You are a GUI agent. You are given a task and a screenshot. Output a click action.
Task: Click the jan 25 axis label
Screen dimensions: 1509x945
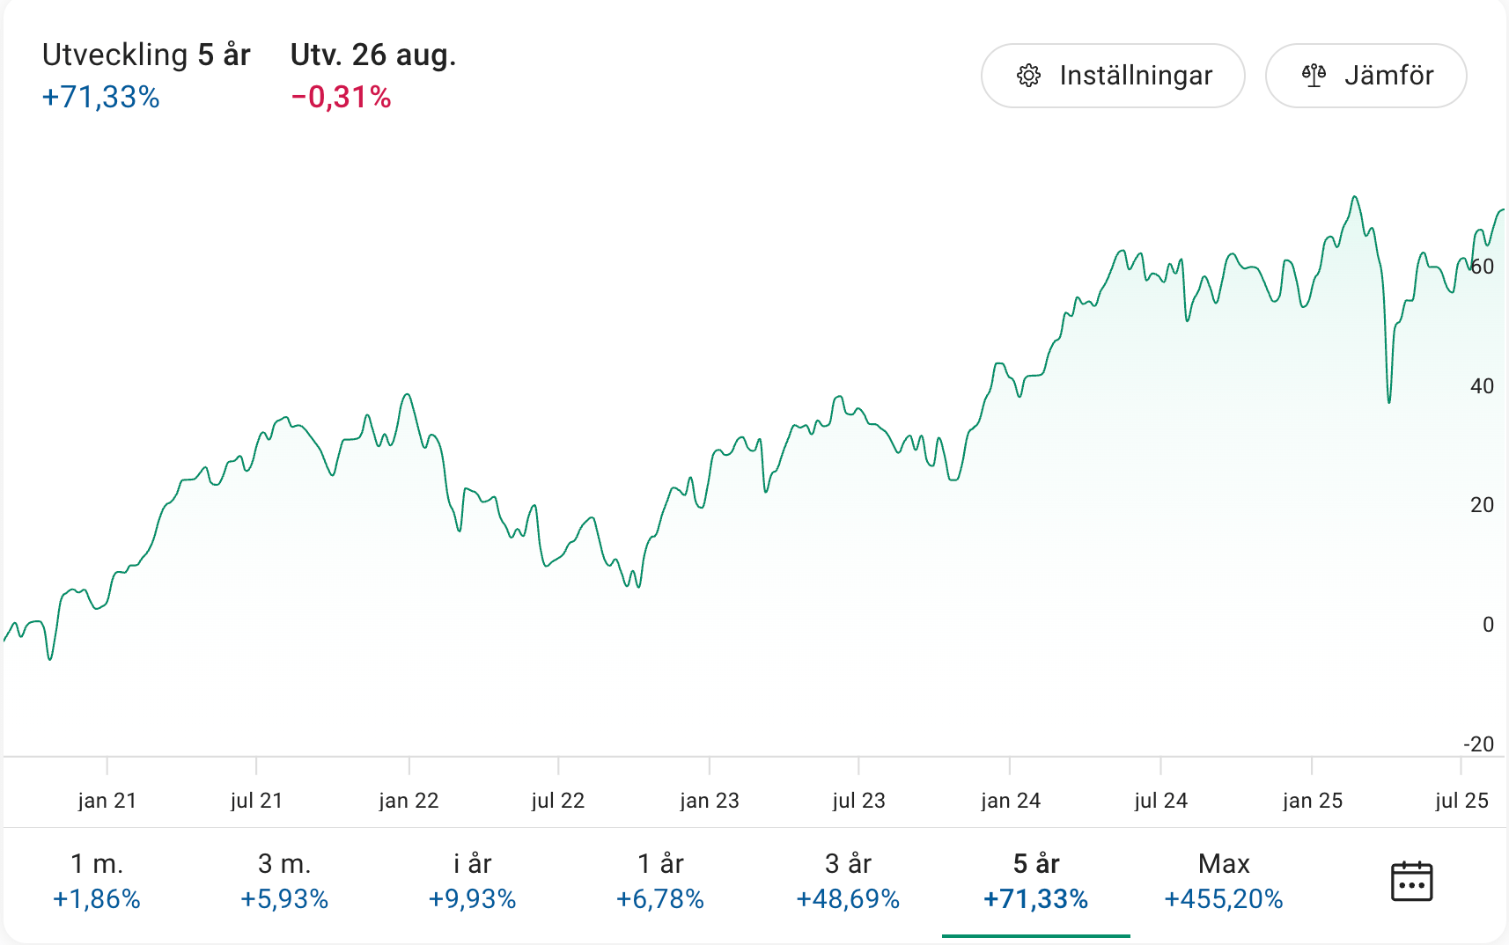point(1313,801)
